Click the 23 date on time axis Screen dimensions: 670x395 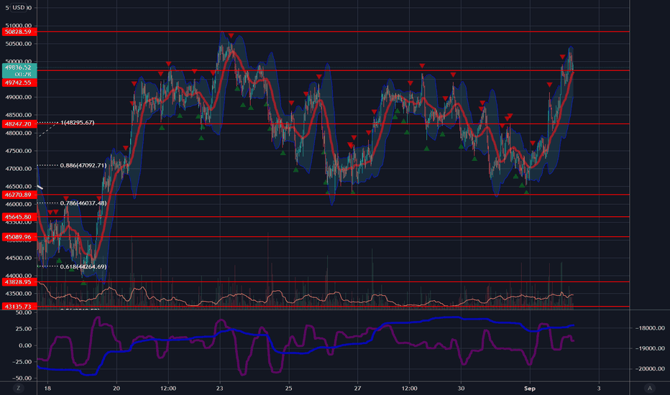tap(220, 388)
